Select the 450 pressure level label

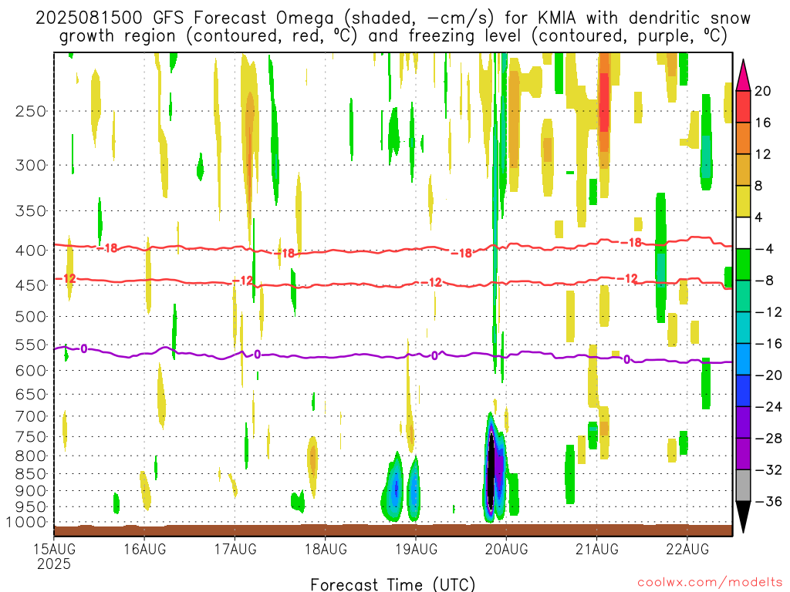[x=31, y=285]
